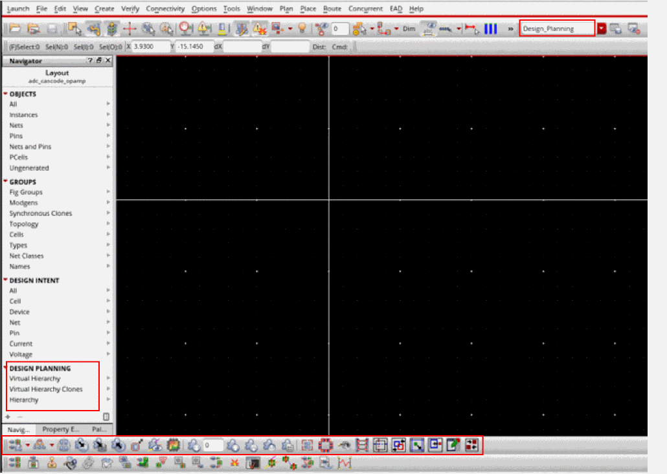Collapse the DESIGN INTENT section
Image resolution: width=667 pixels, height=474 pixels.
point(6,280)
